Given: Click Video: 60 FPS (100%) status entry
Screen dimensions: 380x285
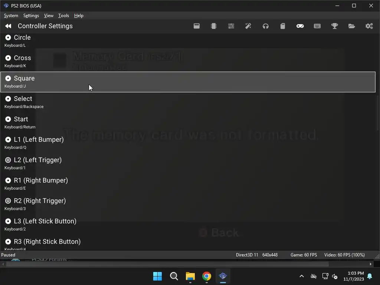Looking at the screenshot, I should (344, 255).
